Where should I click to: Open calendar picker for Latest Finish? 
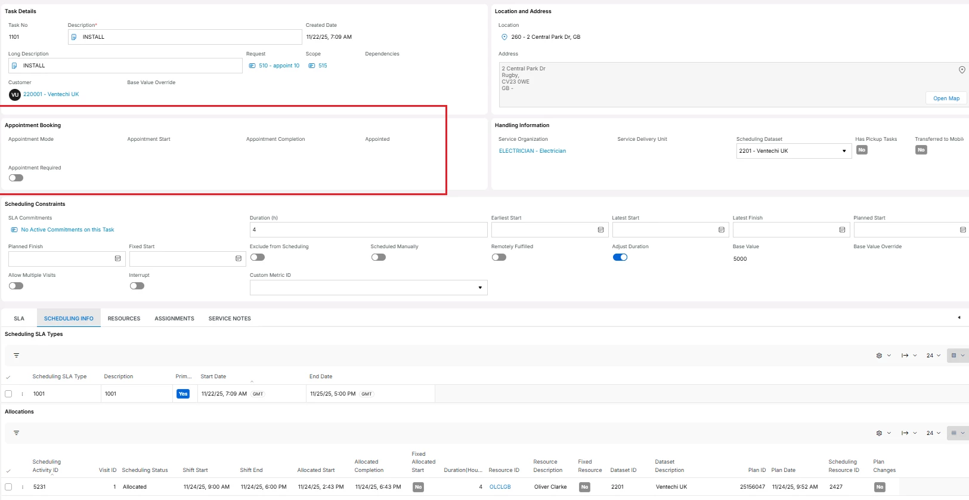[842, 230]
